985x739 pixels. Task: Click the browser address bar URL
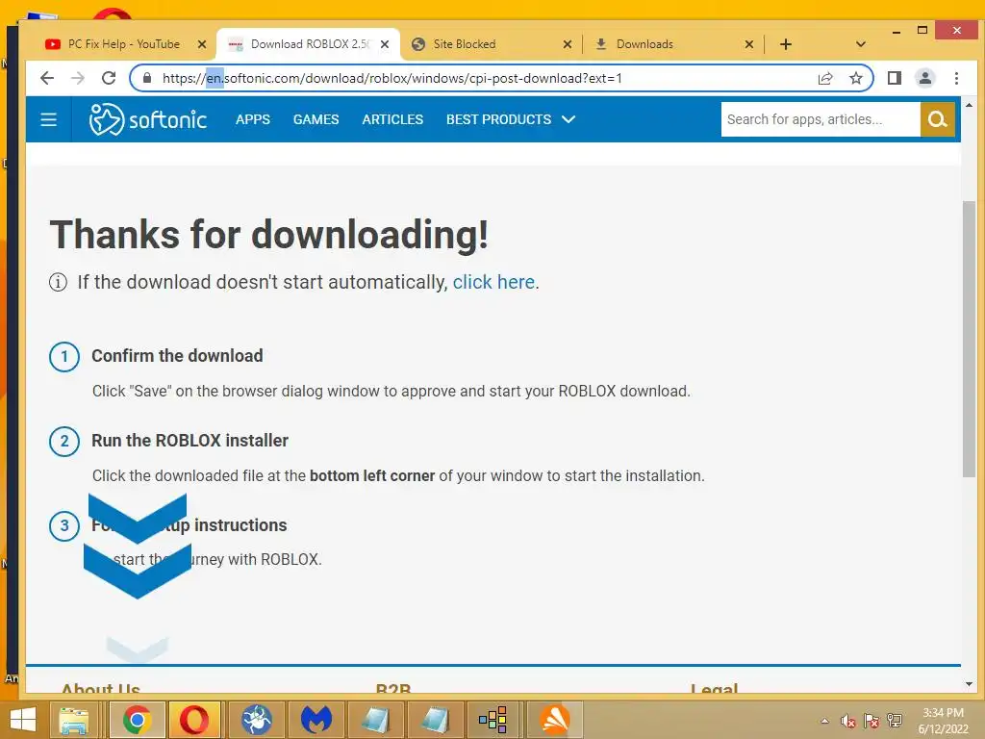coord(392,78)
